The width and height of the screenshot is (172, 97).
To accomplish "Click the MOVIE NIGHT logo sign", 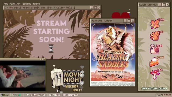I will coord(73,78).
